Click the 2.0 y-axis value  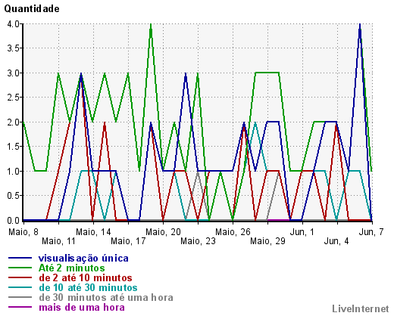[14, 122]
